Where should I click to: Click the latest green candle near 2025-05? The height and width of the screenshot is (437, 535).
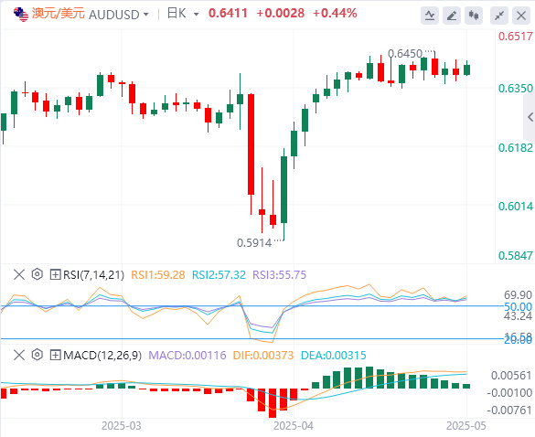point(466,69)
